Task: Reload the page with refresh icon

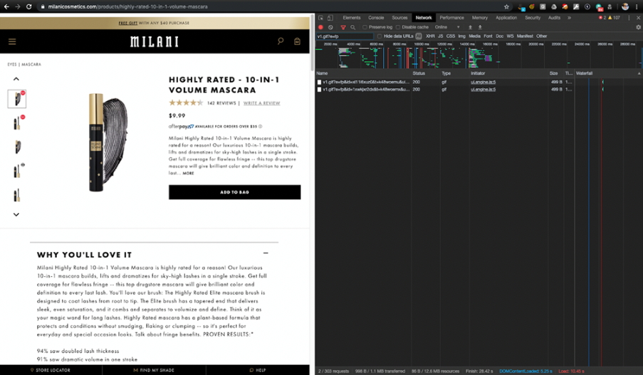Action: [x=28, y=6]
